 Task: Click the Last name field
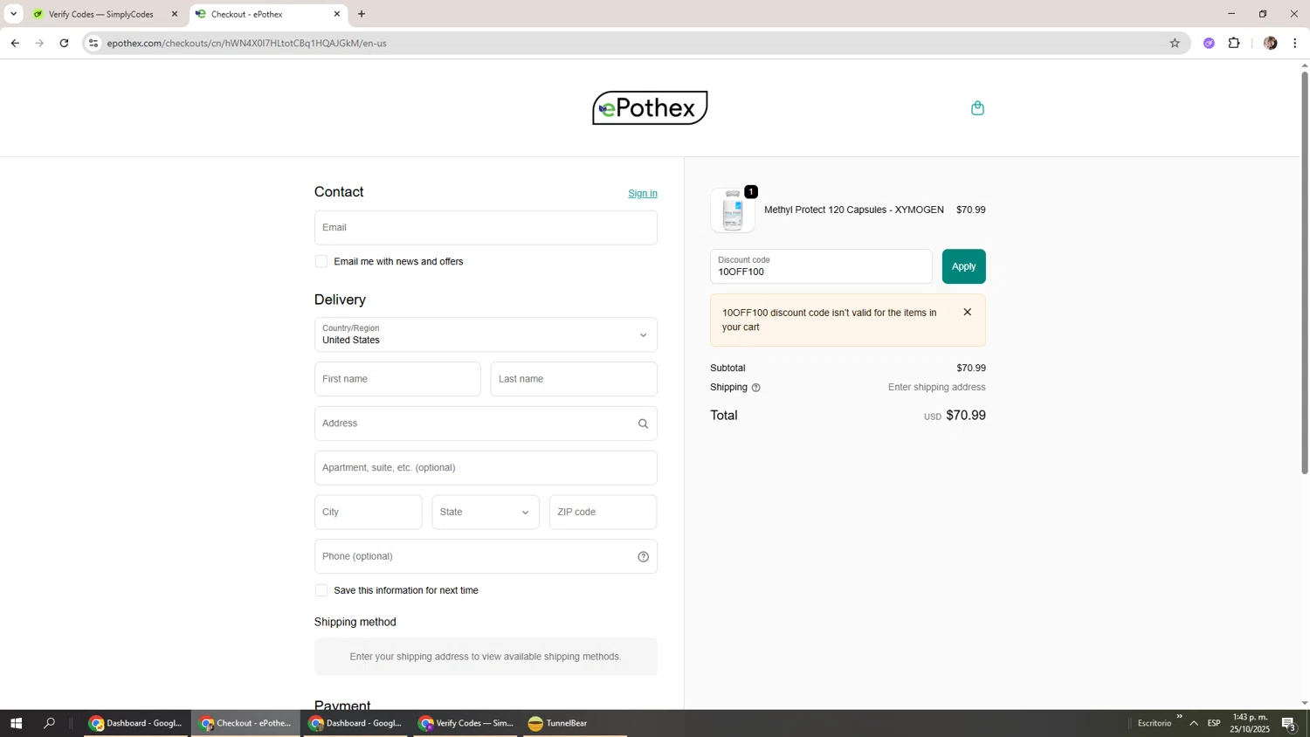574,380
